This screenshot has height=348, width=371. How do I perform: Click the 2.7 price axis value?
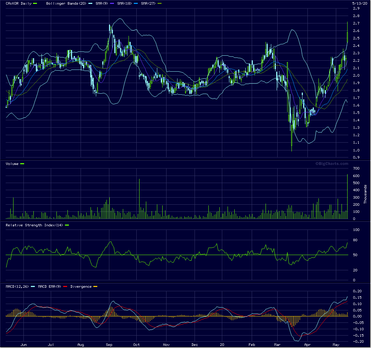tap(356, 23)
